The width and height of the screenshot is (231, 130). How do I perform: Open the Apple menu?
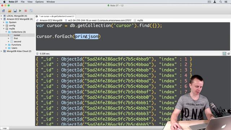(4, 2)
